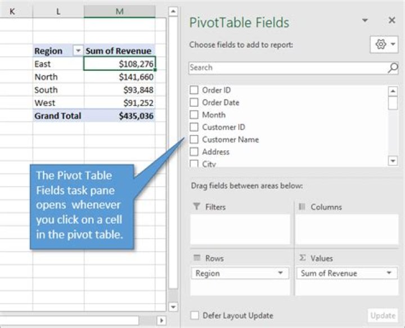
Task: Check the Order Date field
Action: tap(194, 102)
